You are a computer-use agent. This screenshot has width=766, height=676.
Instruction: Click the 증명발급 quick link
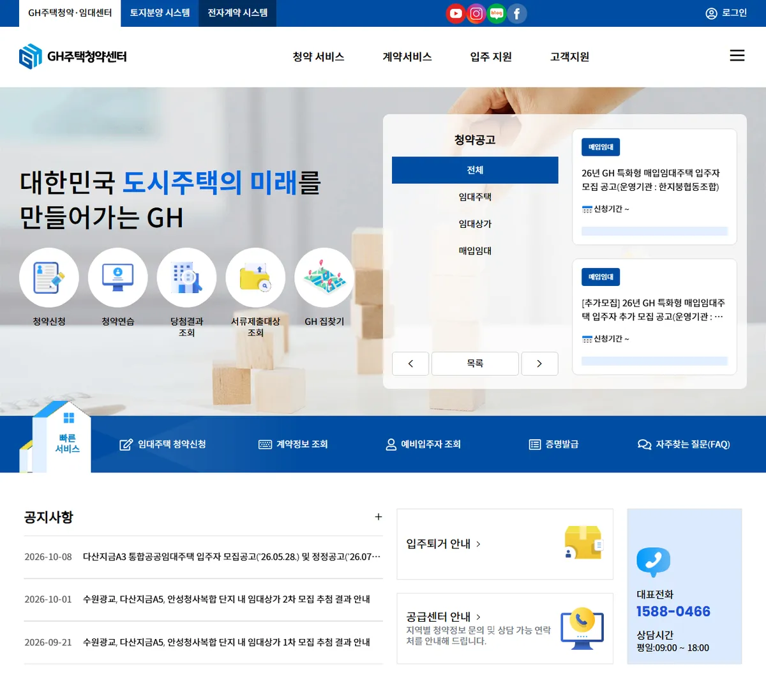[x=562, y=444]
